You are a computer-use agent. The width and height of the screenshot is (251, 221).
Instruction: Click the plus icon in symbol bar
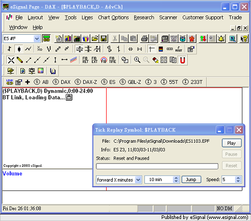28,82
